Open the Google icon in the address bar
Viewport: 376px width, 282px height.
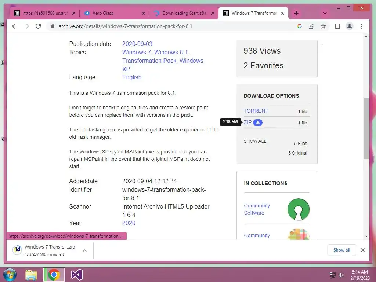[x=300, y=26]
